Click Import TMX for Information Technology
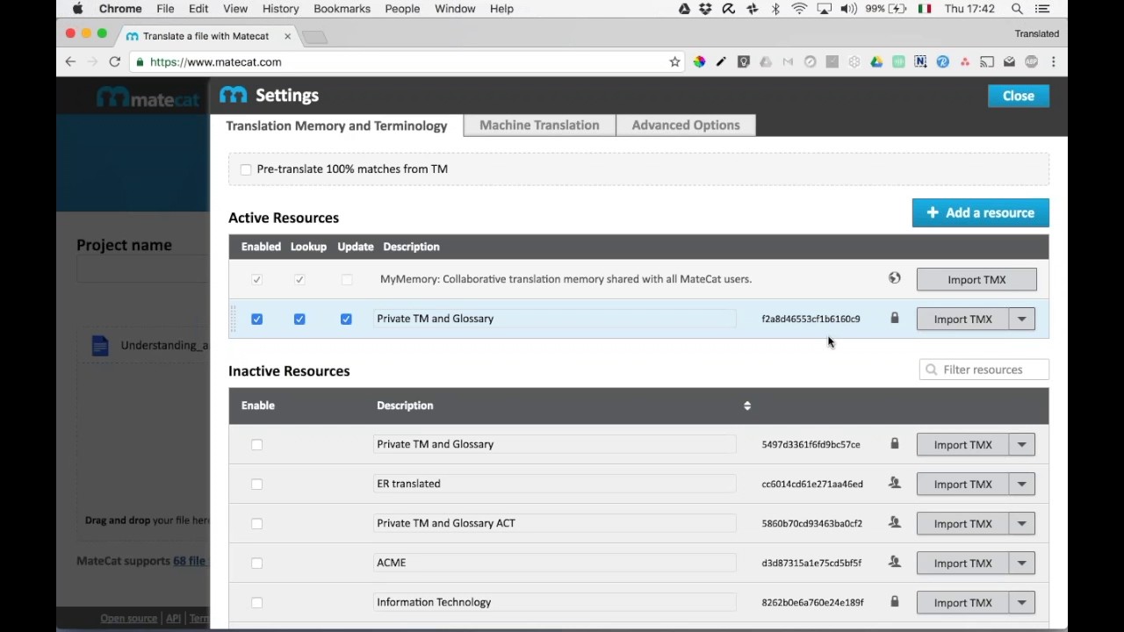Screen dimensions: 1124x632 tap(962, 602)
